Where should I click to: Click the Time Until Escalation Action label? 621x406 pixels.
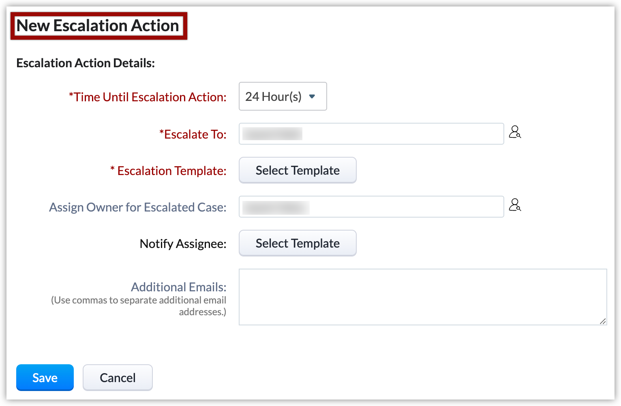tap(148, 97)
